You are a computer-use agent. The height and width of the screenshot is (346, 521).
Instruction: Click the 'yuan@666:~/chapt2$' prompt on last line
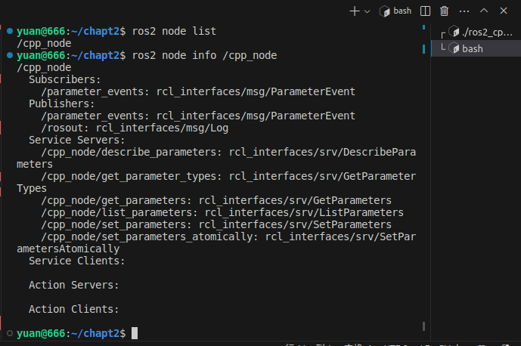pos(71,333)
